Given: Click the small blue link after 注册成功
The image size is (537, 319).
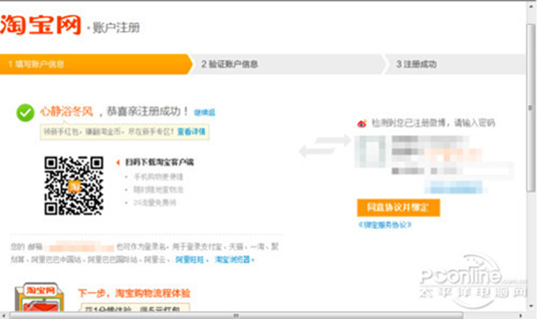Looking at the screenshot, I should tap(205, 112).
